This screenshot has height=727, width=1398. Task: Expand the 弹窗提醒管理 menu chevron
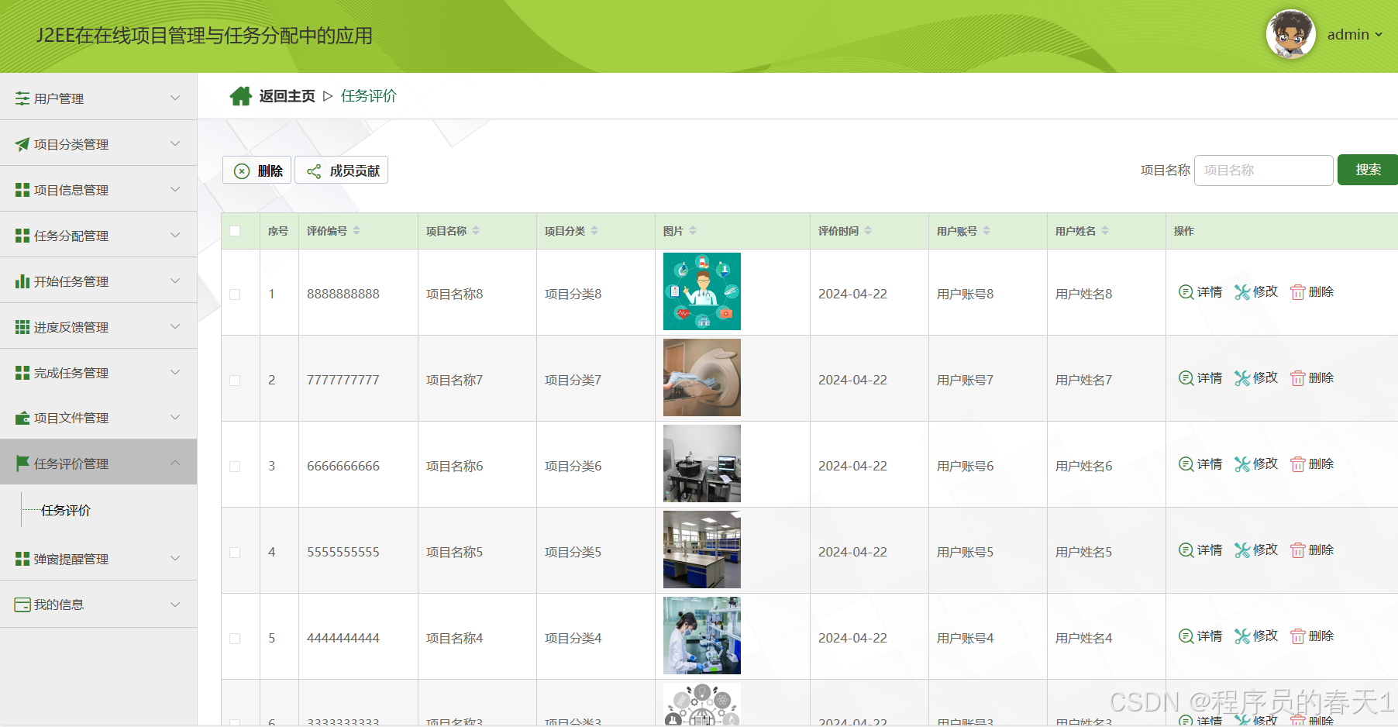(175, 558)
